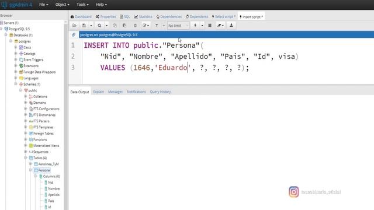
Task: Collapse the public schema node
Action: click(21, 90)
